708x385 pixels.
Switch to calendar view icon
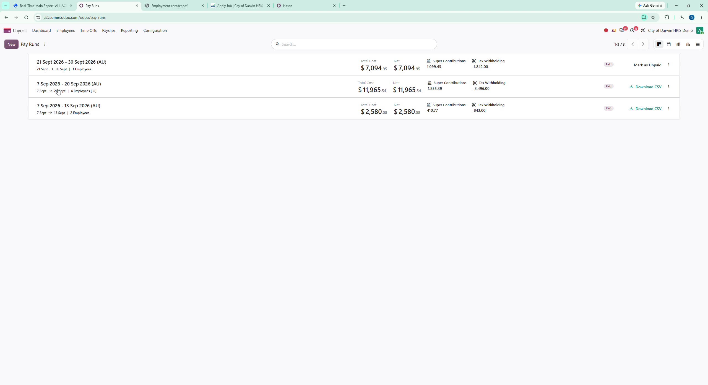(x=669, y=44)
